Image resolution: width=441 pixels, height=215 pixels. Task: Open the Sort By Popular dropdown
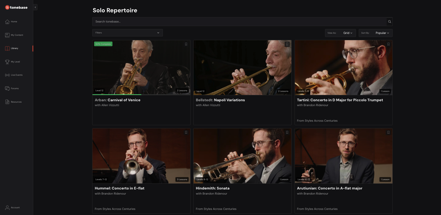[x=375, y=33]
